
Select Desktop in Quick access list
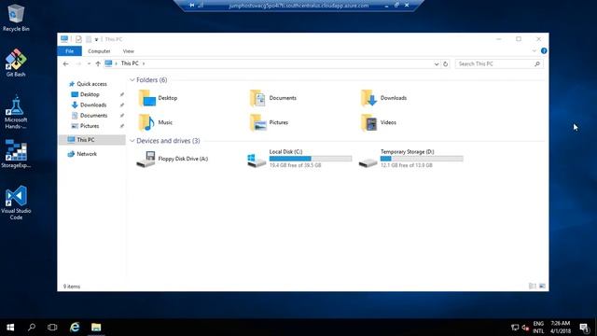point(85,94)
